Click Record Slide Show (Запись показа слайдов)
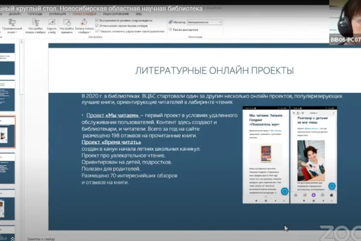 pyautogui.click(x=84, y=26)
